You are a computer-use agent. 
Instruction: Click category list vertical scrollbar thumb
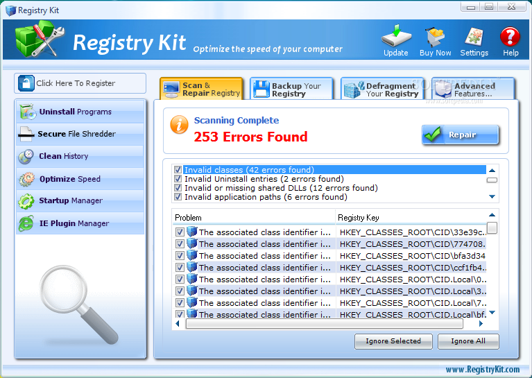click(x=492, y=180)
